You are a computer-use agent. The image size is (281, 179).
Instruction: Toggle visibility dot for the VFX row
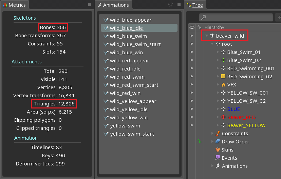pos(192,85)
